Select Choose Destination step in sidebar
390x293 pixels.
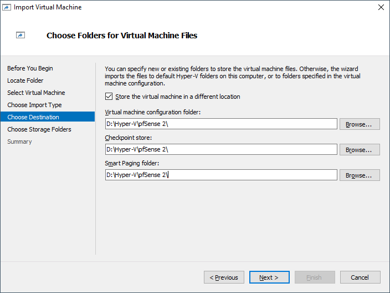(33, 117)
